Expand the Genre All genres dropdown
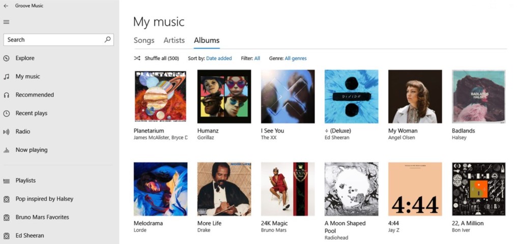 pyautogui.click(x=296, y=58)
